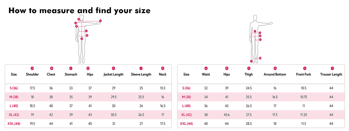Click the F badge above Sleeve Length
This screenshot has width=349, height=131.
click(x=141, y=68)
